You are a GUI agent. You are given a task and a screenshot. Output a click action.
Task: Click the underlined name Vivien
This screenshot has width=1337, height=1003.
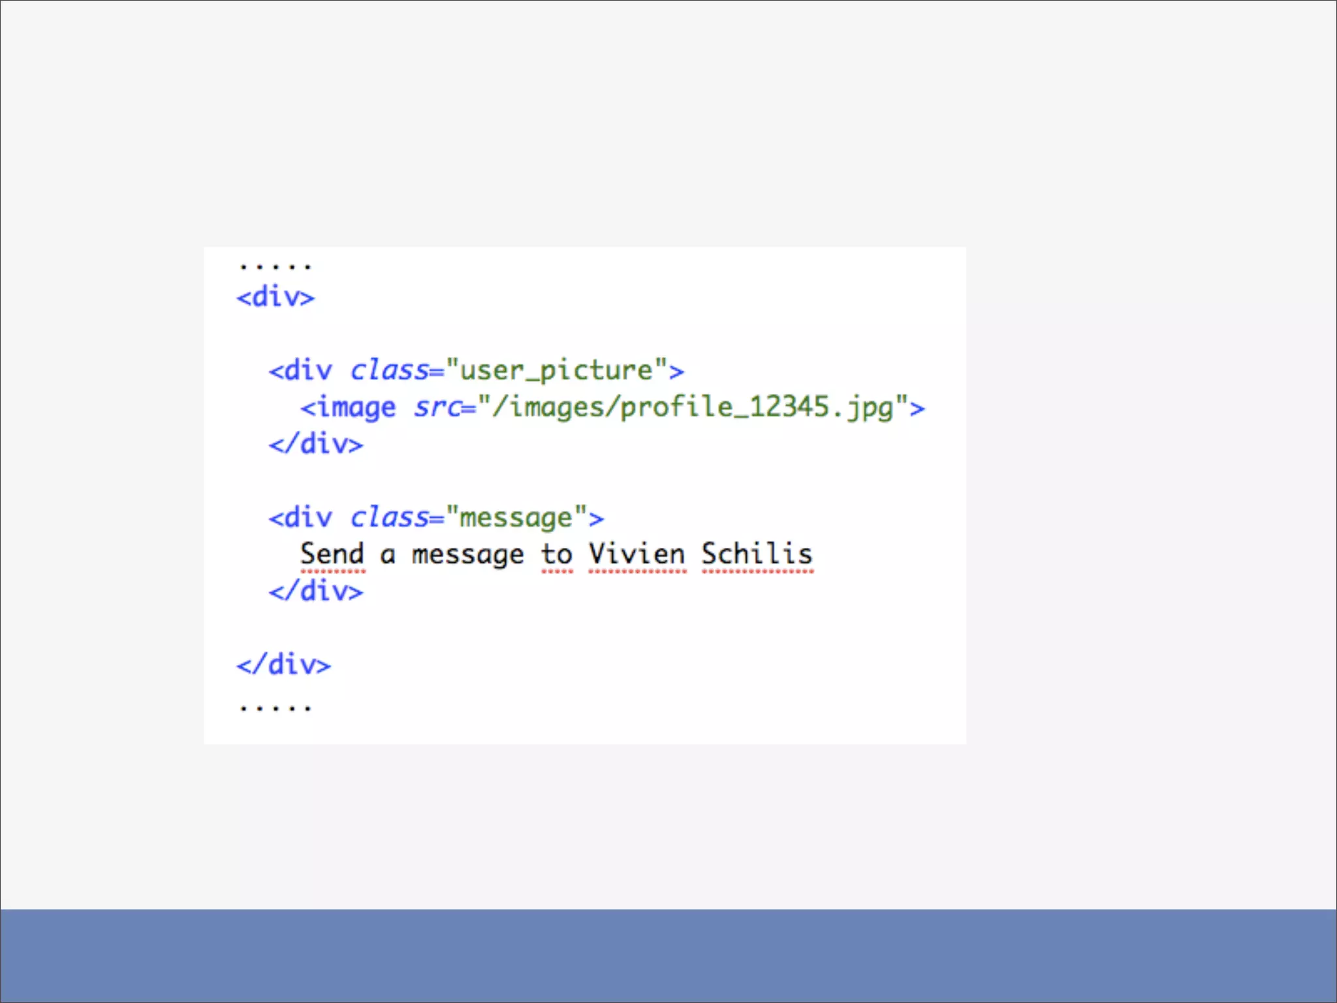point(637,554)
